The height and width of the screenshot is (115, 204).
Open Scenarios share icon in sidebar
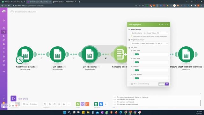pyautogui.click(x=4, y=32)
